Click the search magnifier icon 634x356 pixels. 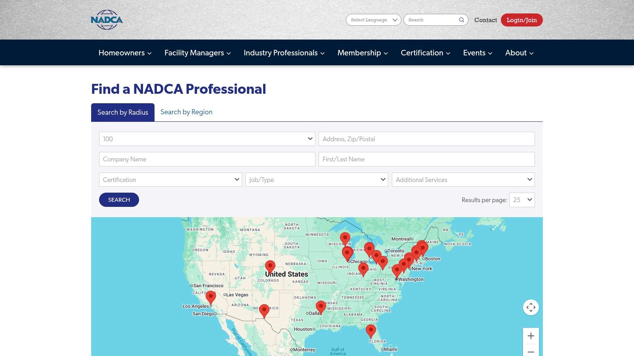point(461,20)
